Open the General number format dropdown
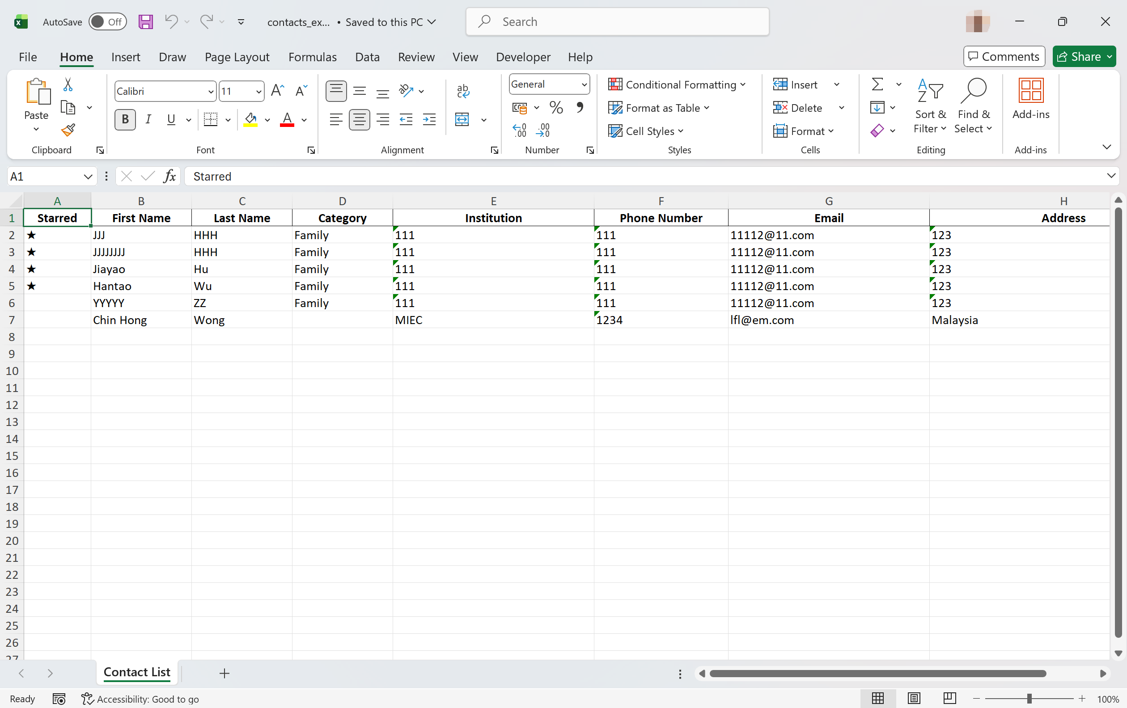The image size is (1127, 708). click(584, 84)
